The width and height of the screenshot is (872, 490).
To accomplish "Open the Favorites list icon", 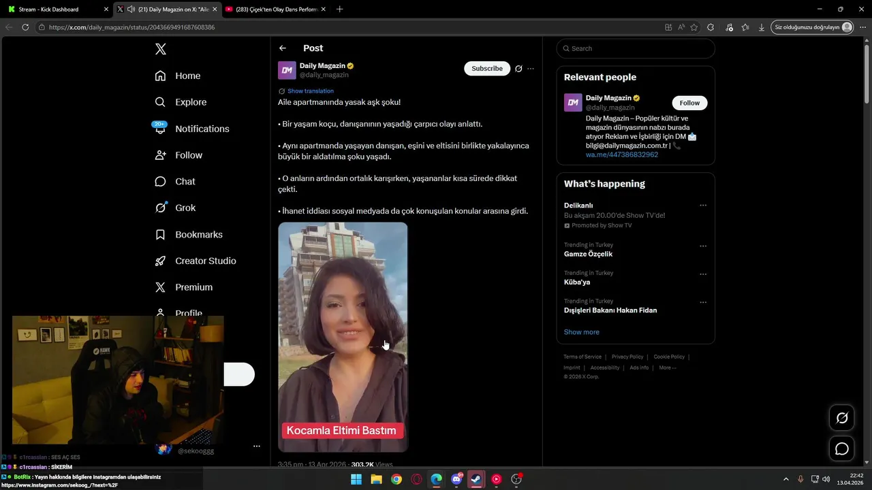I will tap(745, 27).
